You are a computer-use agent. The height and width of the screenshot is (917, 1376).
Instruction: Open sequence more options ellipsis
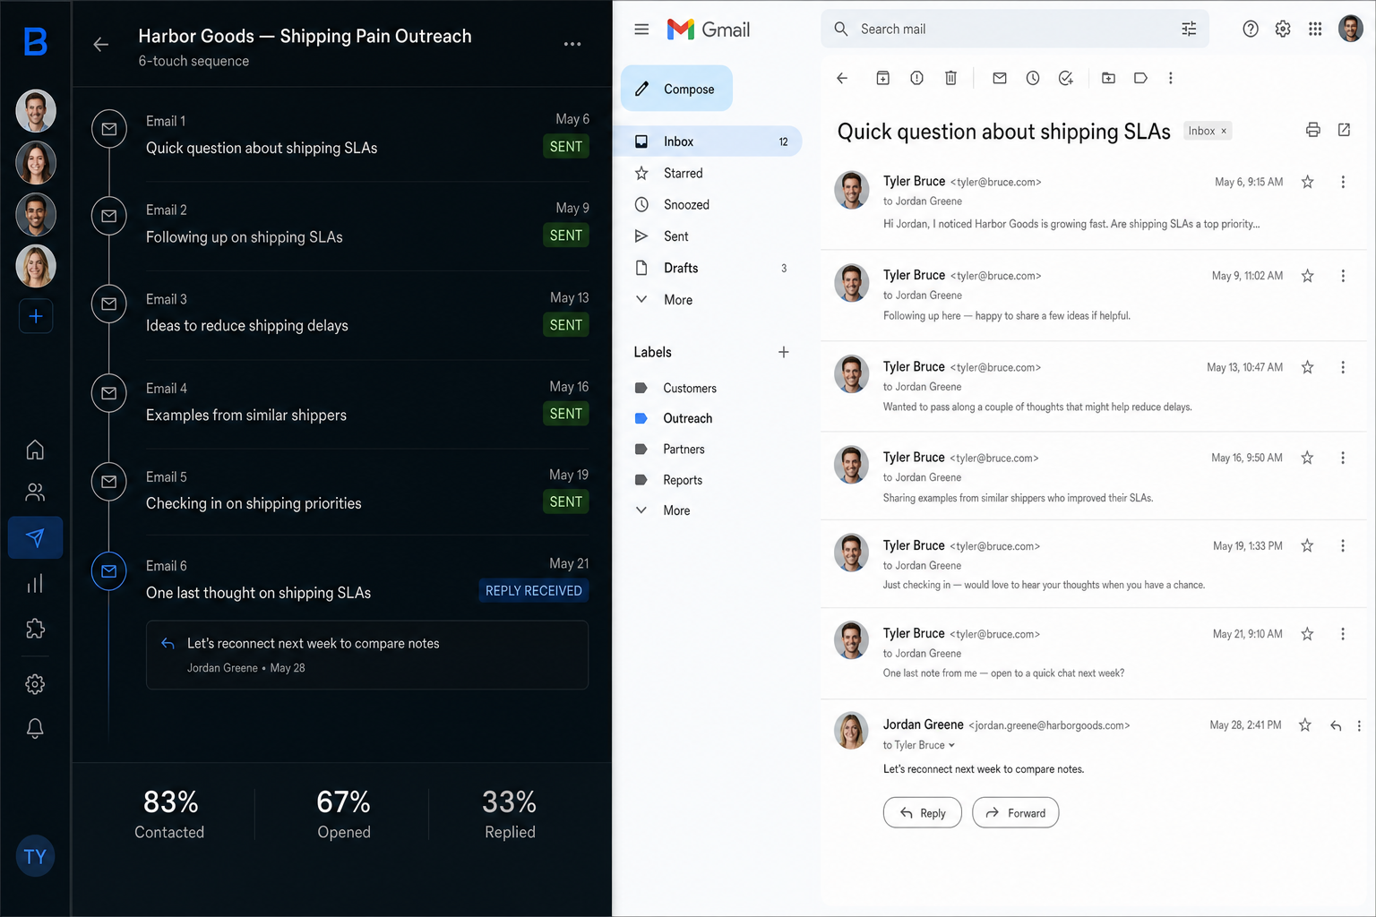(572, 44)
